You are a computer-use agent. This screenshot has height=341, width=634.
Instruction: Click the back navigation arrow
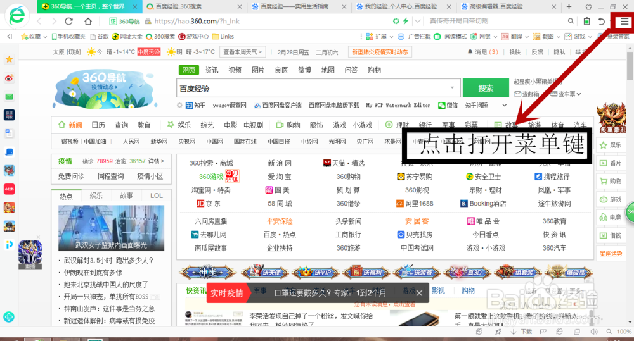39,22
